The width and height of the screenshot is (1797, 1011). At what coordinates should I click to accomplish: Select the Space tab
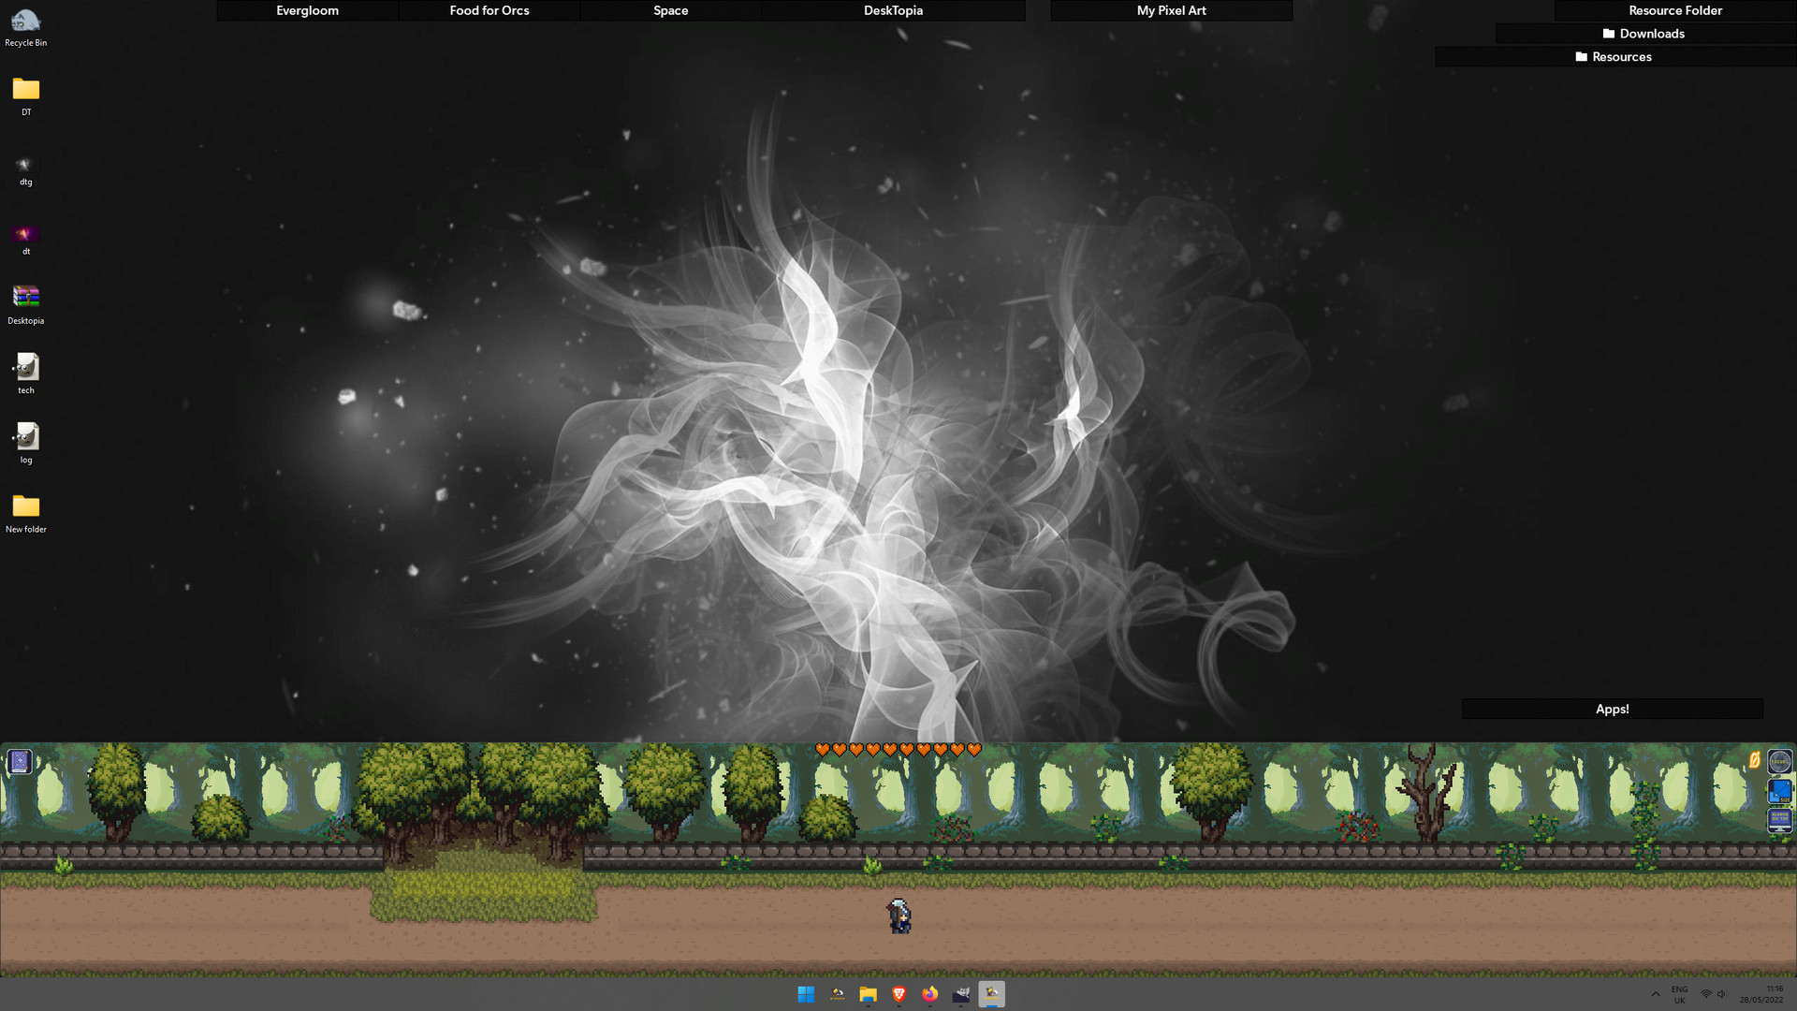pos(670,10)
